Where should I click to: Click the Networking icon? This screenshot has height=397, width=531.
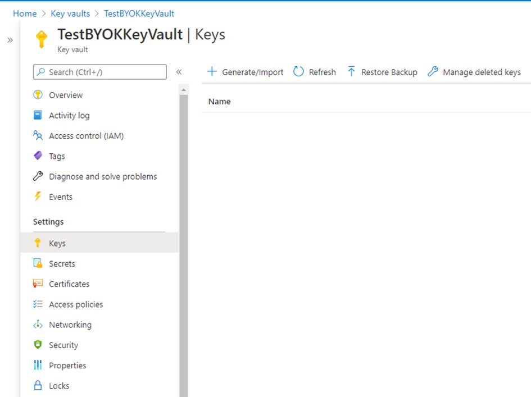[x=38, y=324]
